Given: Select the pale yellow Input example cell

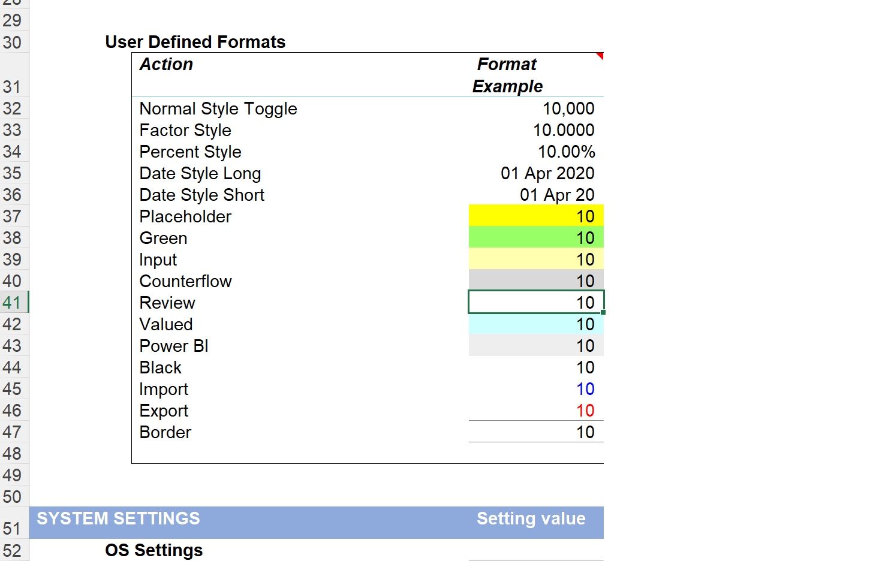Looking at the screenshot, I should pos(535,259).
